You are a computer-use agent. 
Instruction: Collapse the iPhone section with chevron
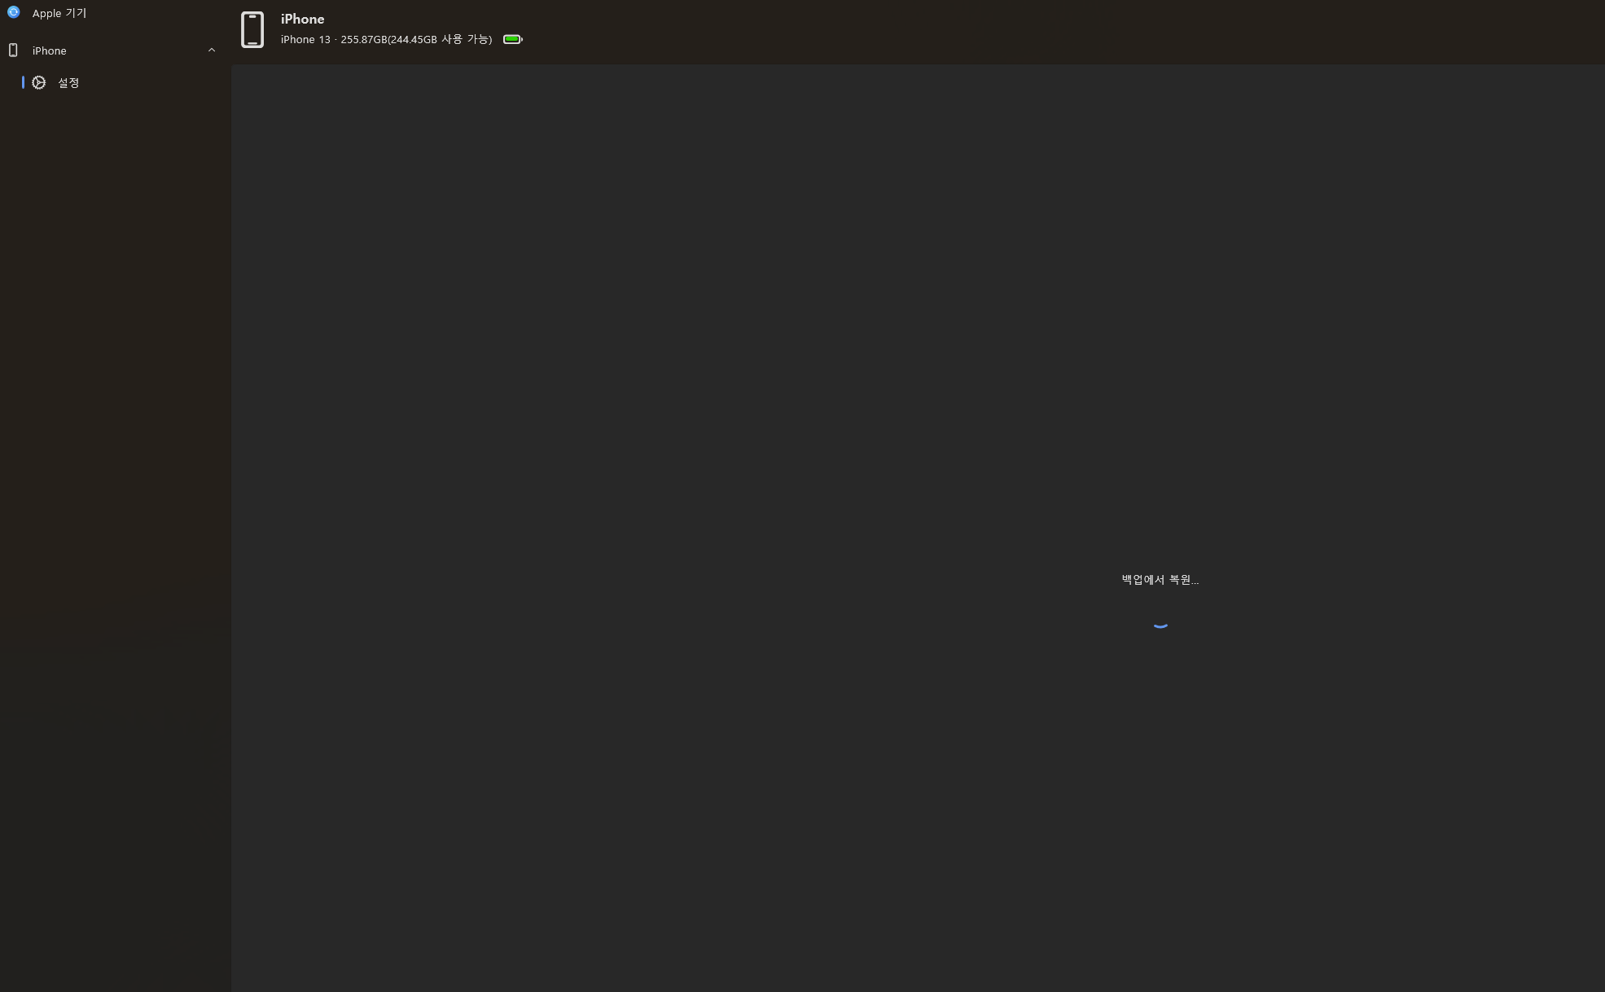tap(212, 50)
